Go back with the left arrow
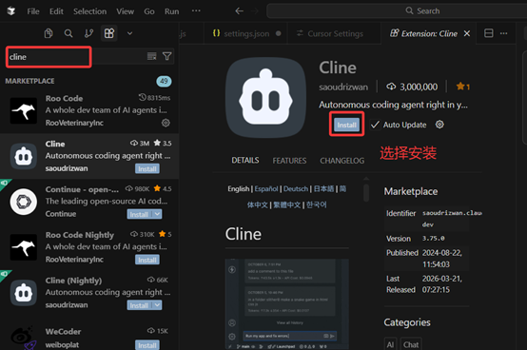527x350 pixels. click(239, 11)
